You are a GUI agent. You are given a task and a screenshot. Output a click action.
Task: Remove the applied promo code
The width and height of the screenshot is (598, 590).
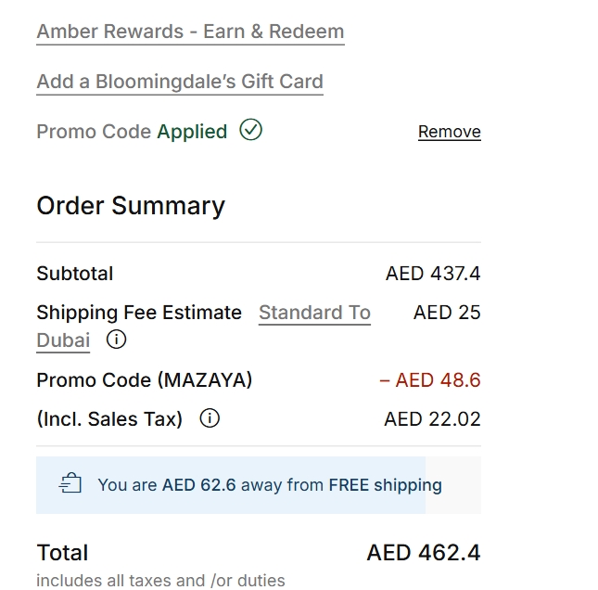pyautogui.click(x=449, y=132)
